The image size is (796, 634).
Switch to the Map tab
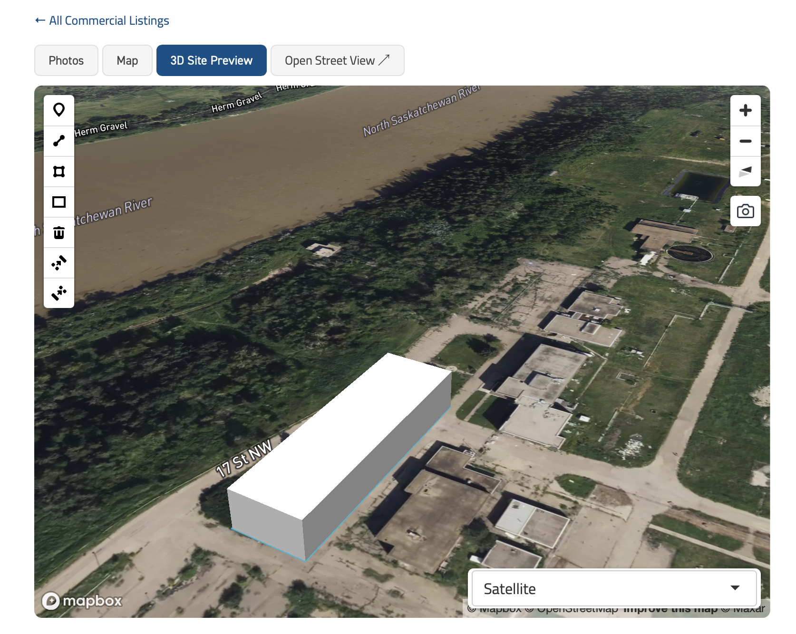tap(127, 60)
